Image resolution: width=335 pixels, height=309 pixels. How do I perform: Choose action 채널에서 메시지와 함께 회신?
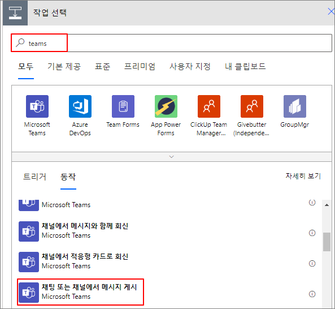(167, 231)
